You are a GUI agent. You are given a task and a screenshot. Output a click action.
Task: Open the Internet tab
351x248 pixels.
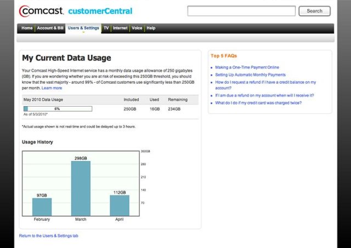pos(120,28)
